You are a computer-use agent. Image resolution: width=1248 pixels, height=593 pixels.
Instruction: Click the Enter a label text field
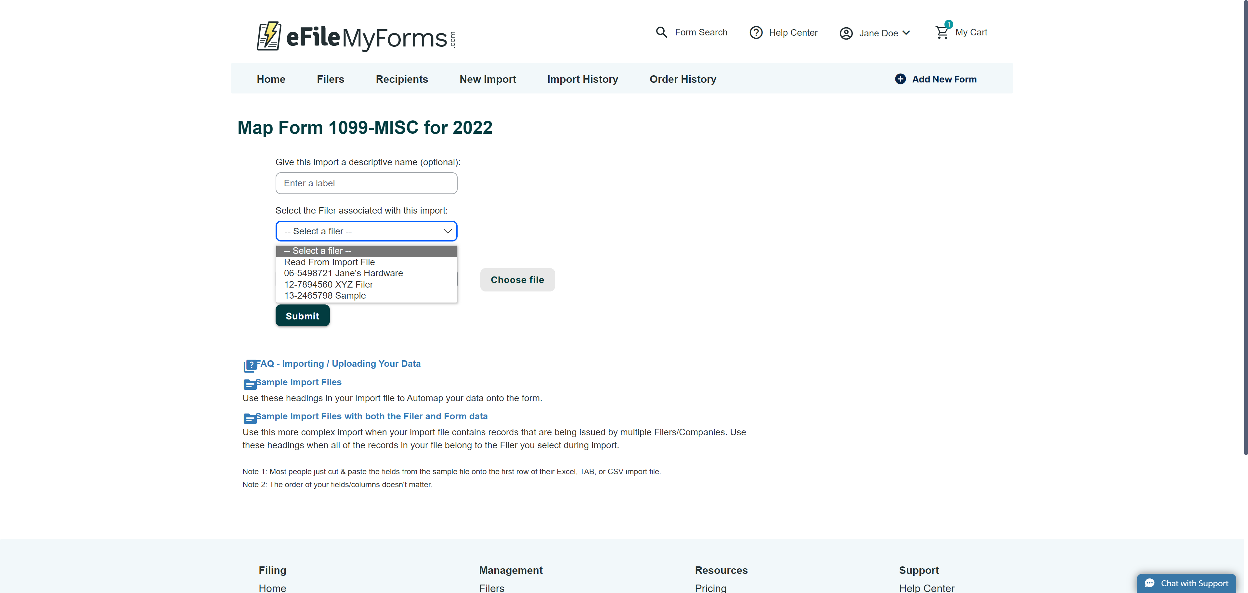pos(366,183)
